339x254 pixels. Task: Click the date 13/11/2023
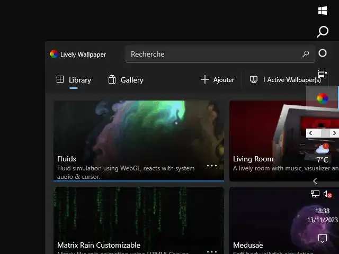click(323, 220)
